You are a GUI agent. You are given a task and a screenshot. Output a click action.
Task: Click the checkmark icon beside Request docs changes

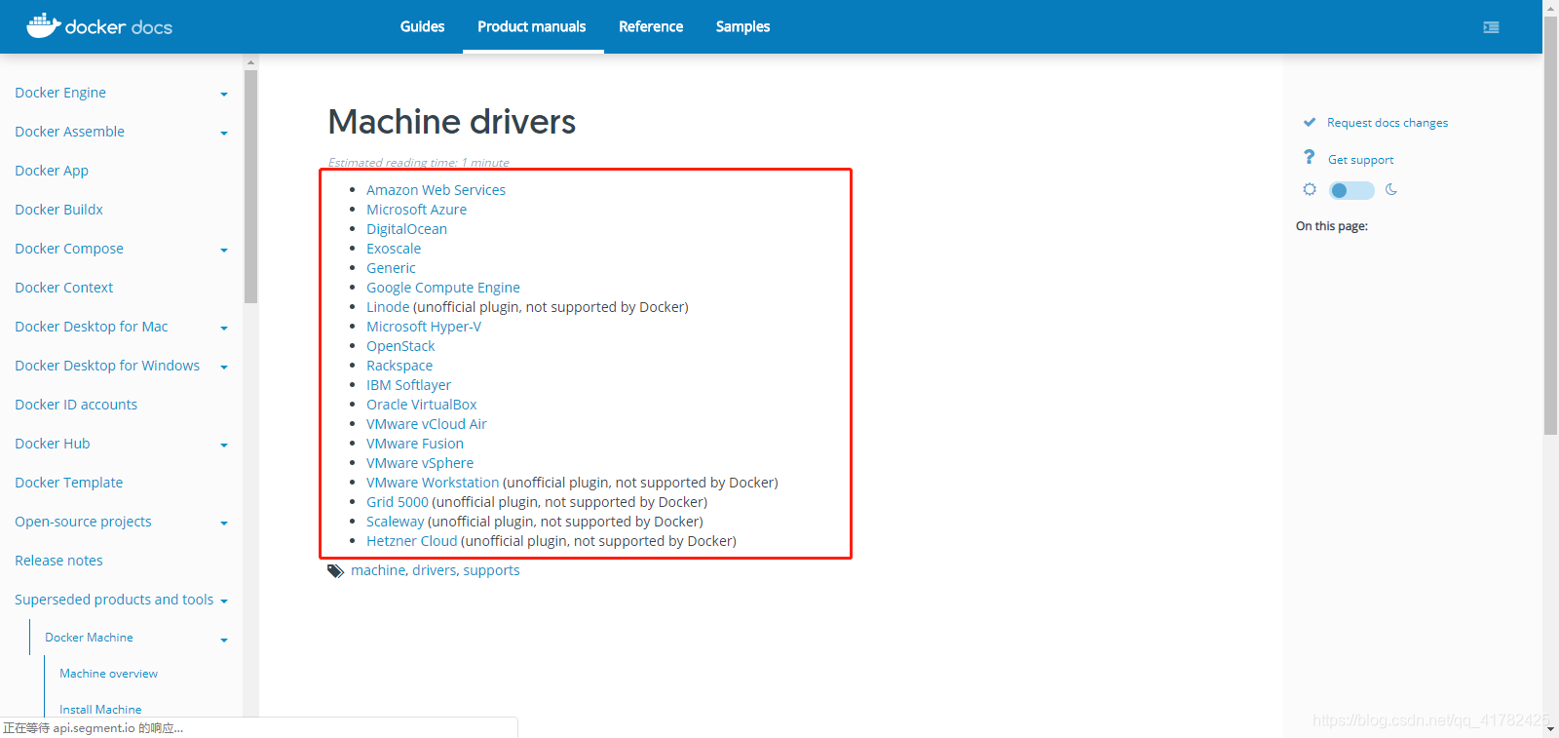(1310, 122)
